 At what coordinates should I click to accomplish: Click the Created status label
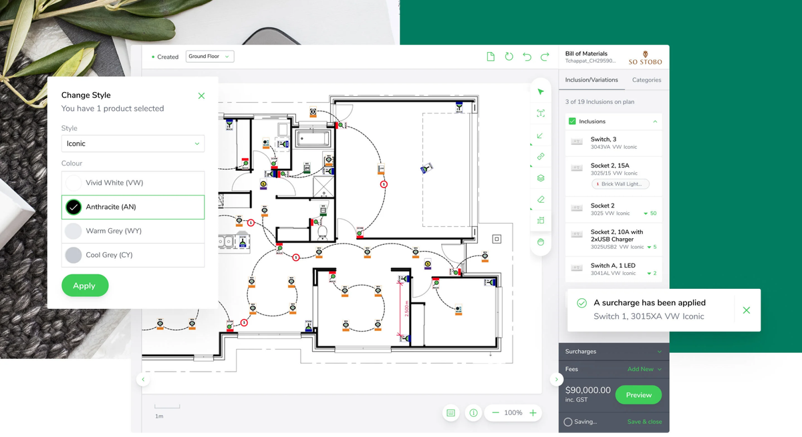pos(165,57)
